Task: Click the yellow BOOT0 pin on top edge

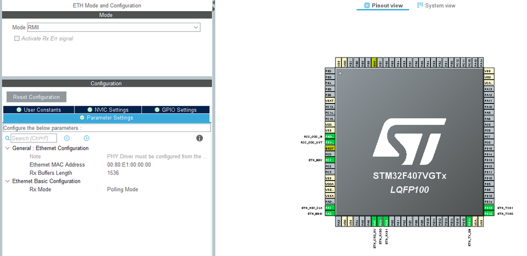Action: (374, 62)
